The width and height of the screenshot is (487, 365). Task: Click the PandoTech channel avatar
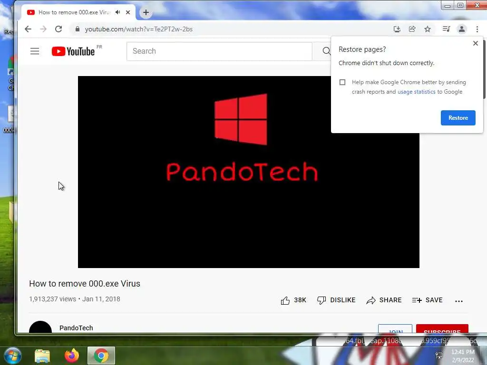(40, 327)
